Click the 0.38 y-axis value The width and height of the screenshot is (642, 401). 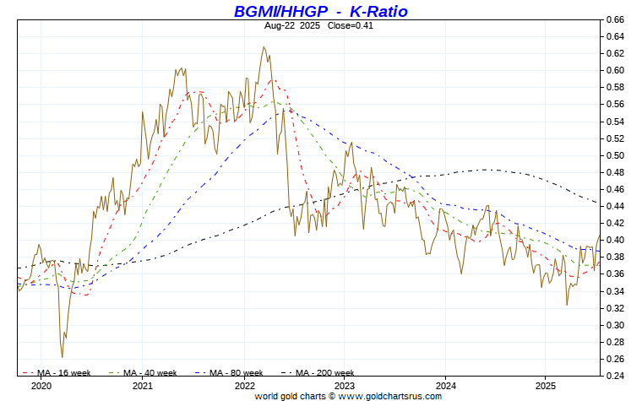pos(615,257)
